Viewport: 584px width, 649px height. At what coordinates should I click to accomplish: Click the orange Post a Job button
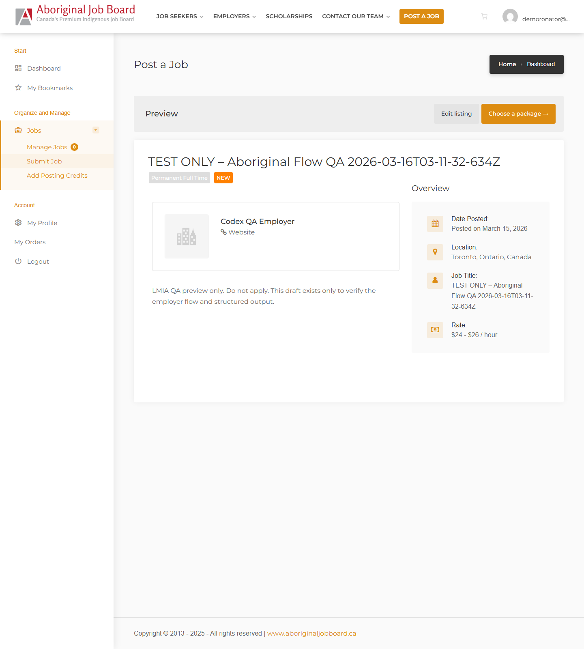pos(421,17)
